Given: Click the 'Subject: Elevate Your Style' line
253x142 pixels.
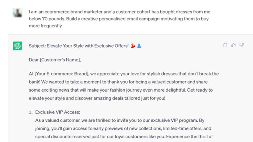Looking at the screenshot, I should (x=85, y=46).
